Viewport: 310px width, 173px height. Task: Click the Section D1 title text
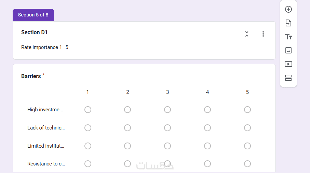pos(35,32)
